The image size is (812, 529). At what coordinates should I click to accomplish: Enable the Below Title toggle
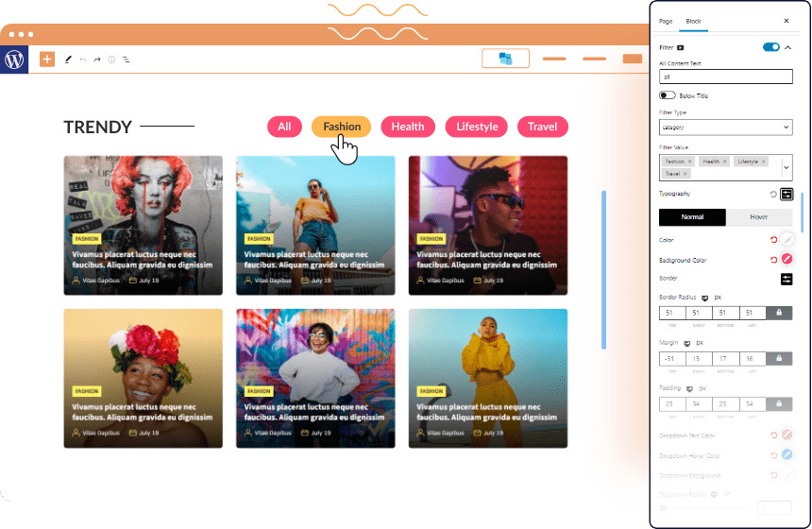(667, 95)
